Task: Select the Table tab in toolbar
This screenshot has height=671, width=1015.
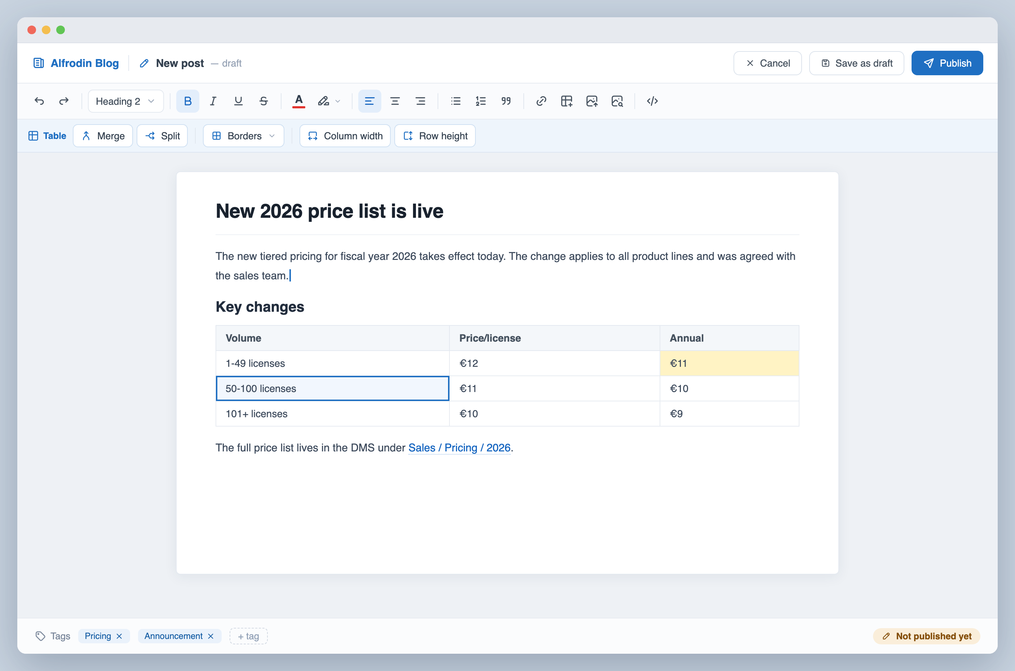Action: click(47, 136)
